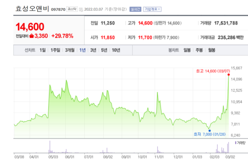
Task: Select the 1년 line chart tab
Action: [82, 50]
